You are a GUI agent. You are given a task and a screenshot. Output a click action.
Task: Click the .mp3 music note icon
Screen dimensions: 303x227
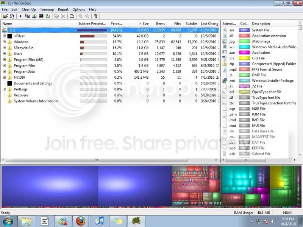point(225,69)
